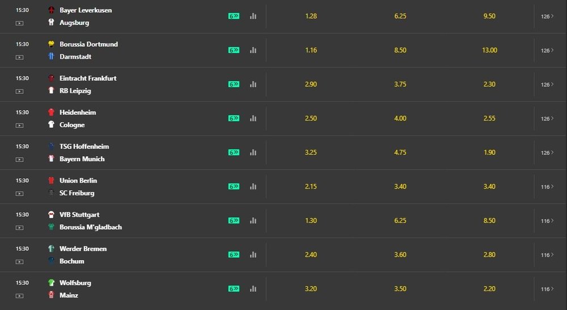
Task: View stats chart for VfB Stuttgart match
Action: (x=253, y=221)
